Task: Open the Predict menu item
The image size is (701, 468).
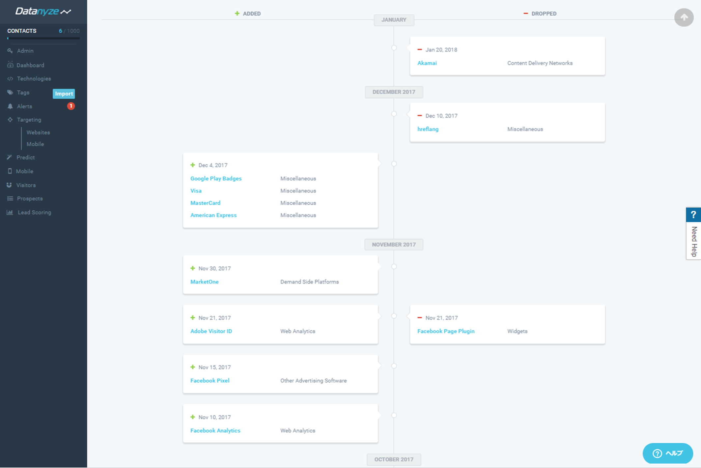Action: click(x=26, y=158)
